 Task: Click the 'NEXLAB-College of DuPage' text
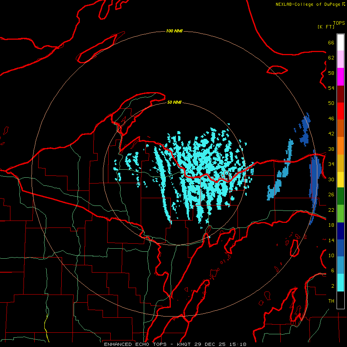[308, 4]
